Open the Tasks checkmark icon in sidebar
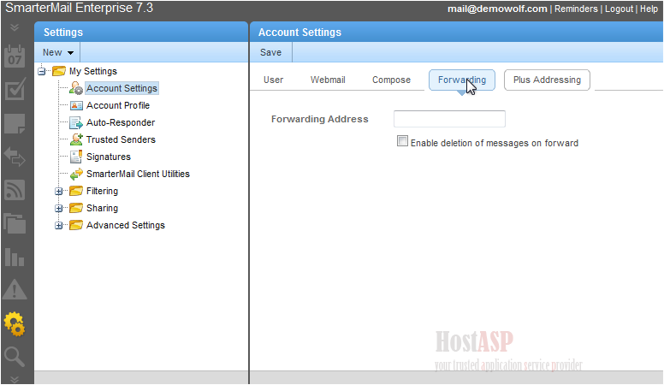664x385 pixels. 15,89
